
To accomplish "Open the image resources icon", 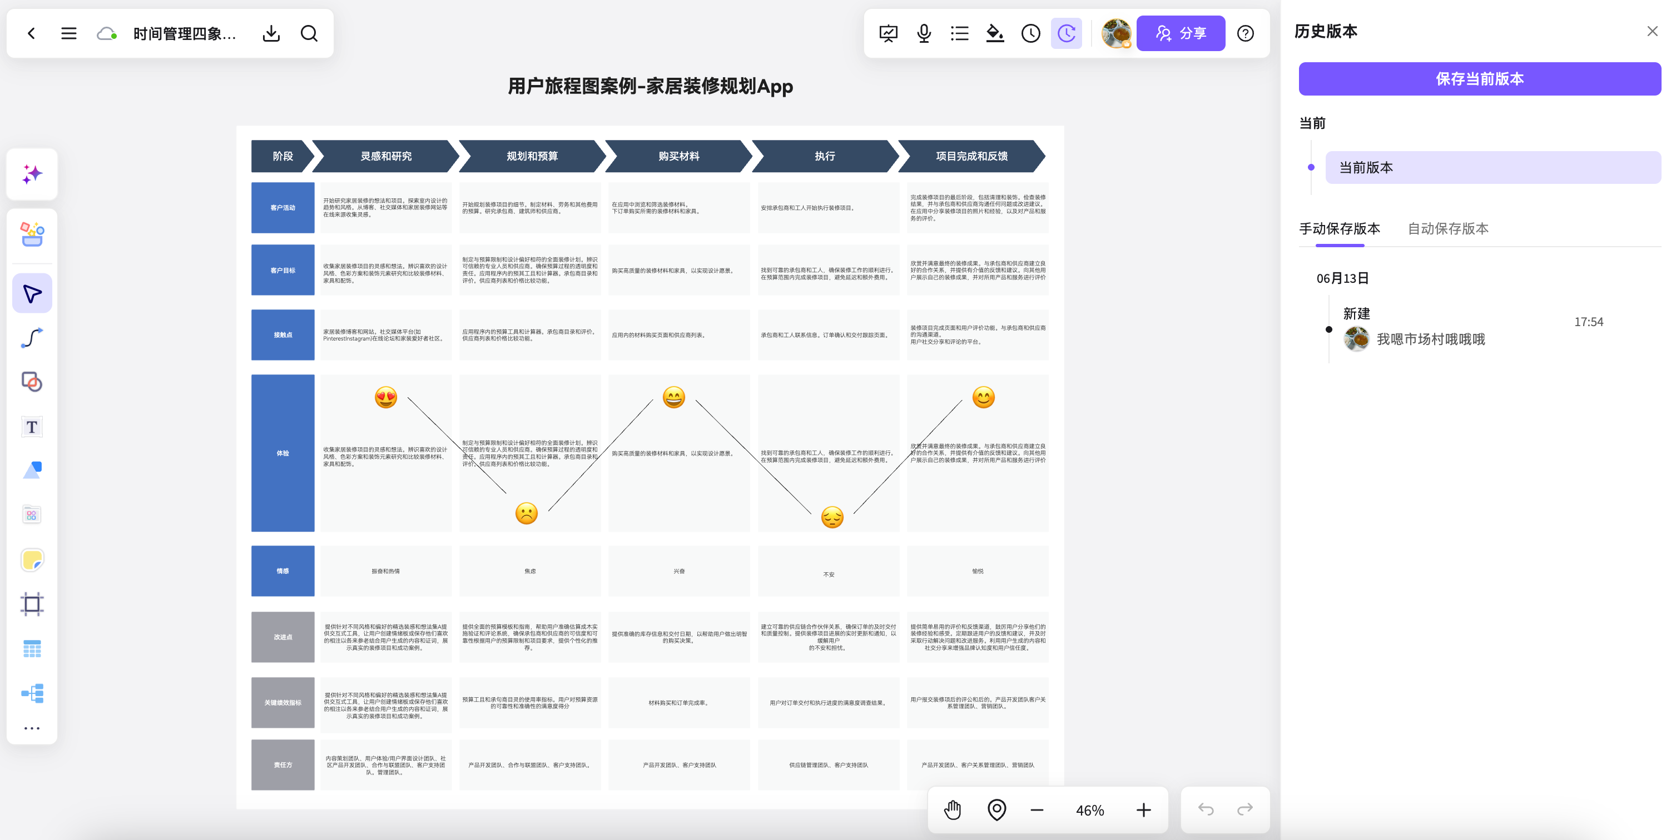I will pyautogui.click(x=32, y=515).
